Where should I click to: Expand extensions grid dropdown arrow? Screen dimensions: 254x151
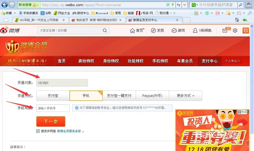pyautogui.click(x=201, y=13)
